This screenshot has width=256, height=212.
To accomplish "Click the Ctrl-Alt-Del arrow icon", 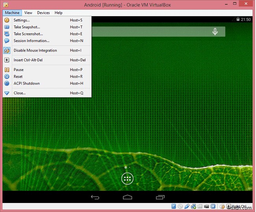I will (x=7, y=60).
